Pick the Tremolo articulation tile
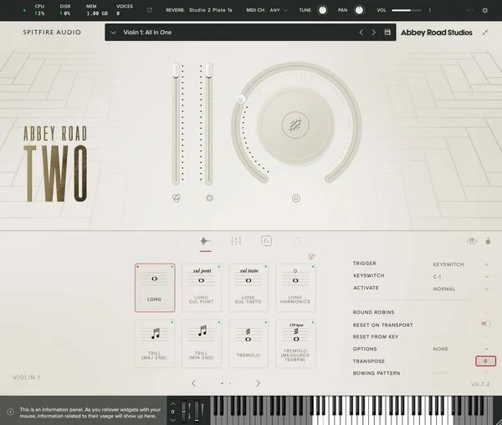 (248, 343)
